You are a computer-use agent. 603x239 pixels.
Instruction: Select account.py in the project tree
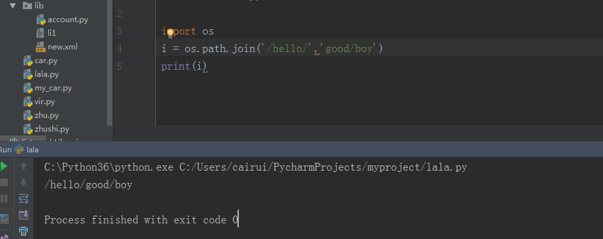point(68,20)
